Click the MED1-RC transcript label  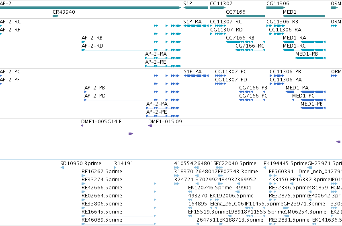(x=294, y=46)
